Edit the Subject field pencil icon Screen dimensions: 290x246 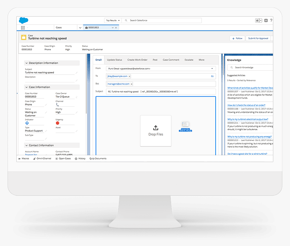point(76,73)
